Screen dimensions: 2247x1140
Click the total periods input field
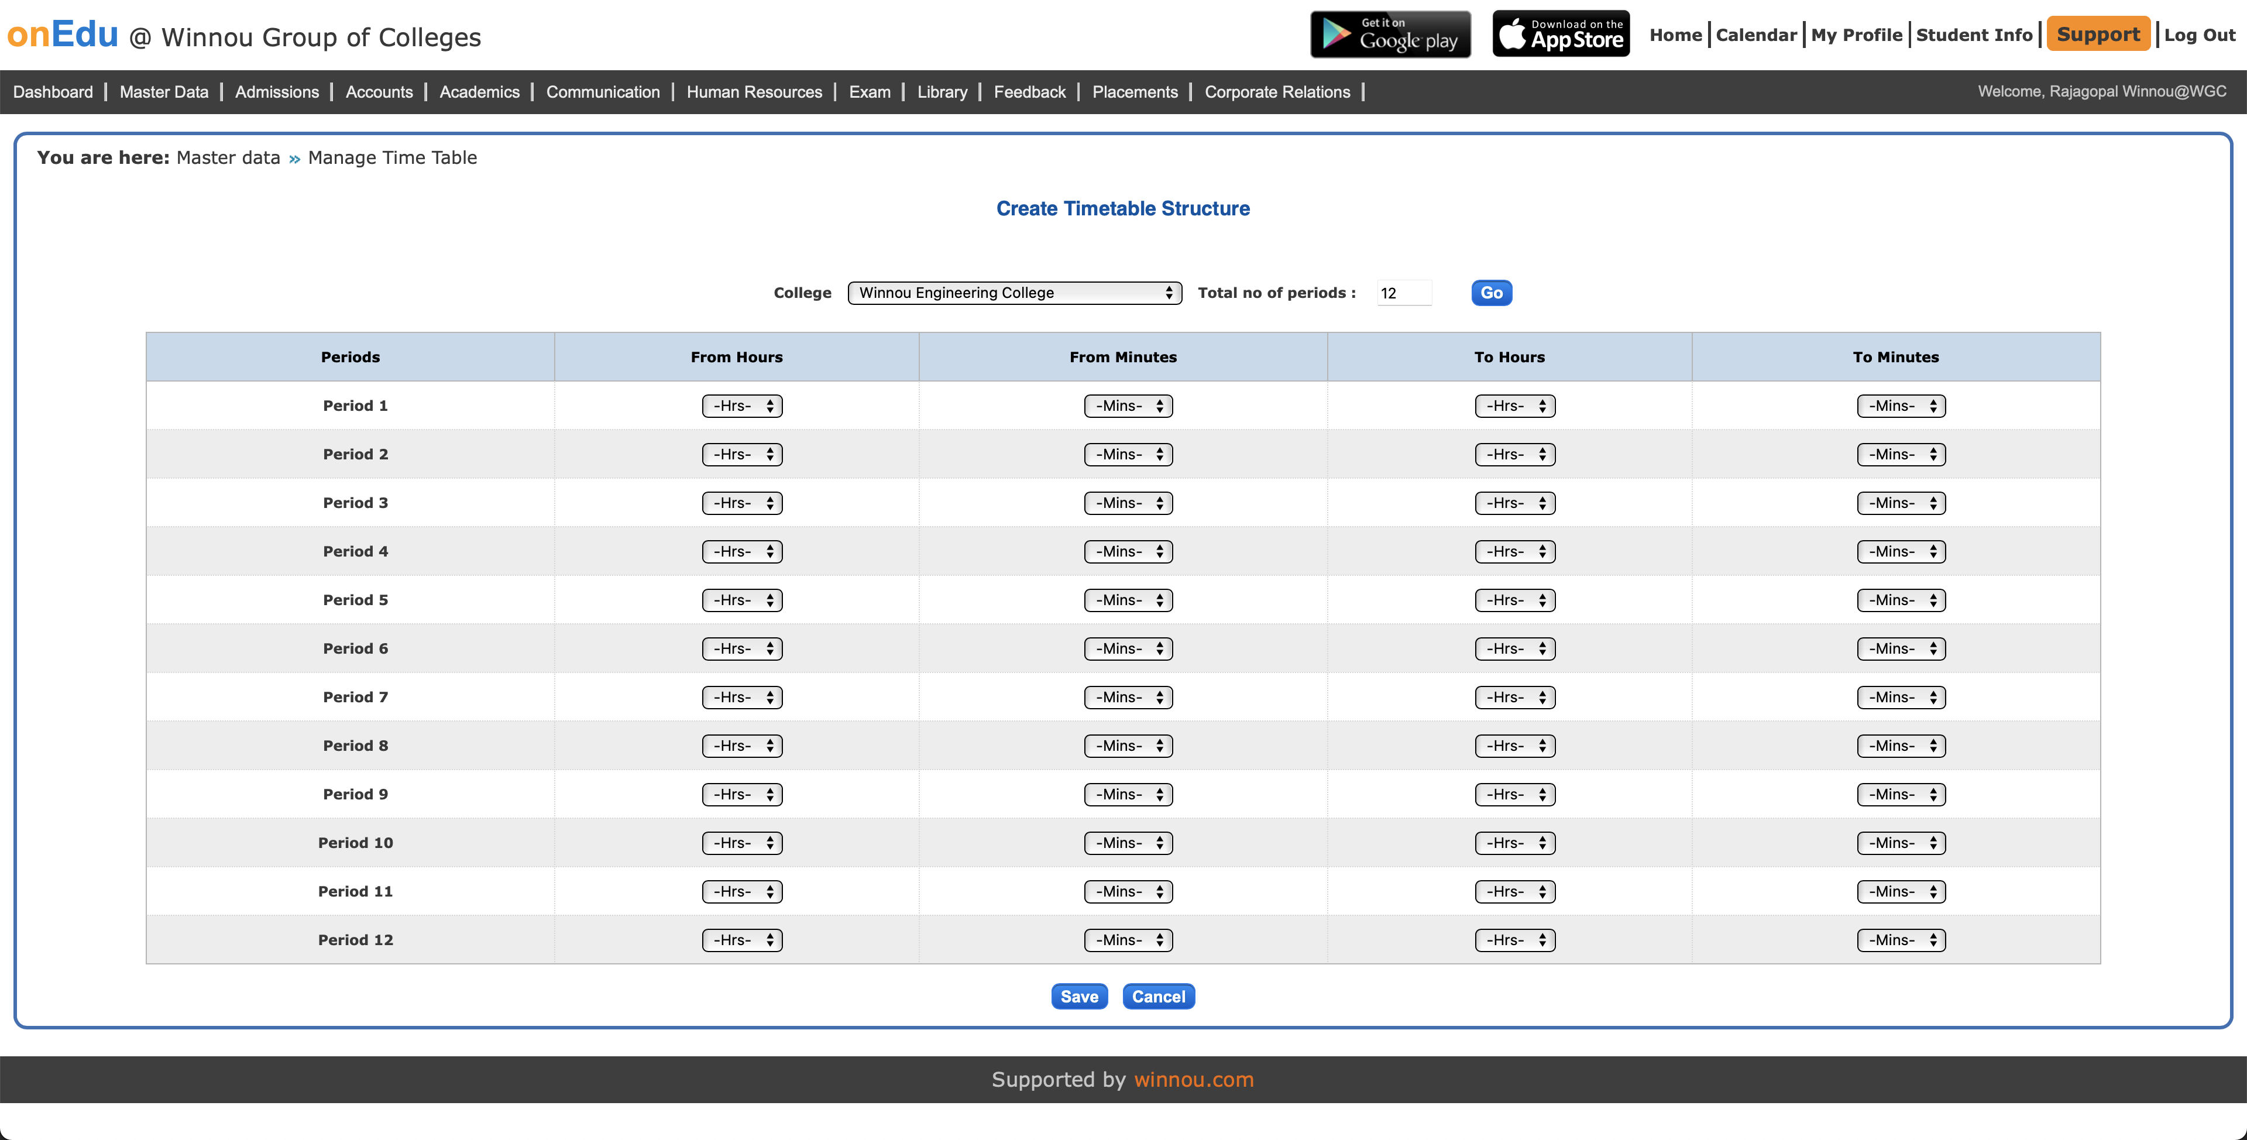point(1404,293)
